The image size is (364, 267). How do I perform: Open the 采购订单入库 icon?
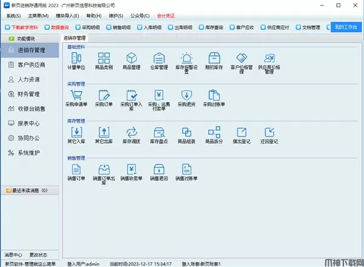132,95
